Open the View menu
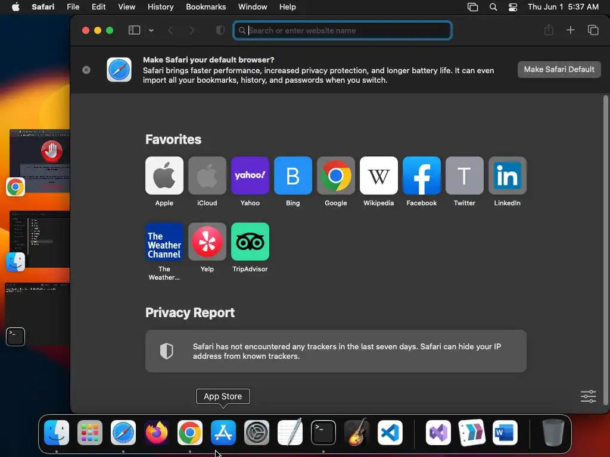This screenshot has width=610, height=457. point(126,7)
